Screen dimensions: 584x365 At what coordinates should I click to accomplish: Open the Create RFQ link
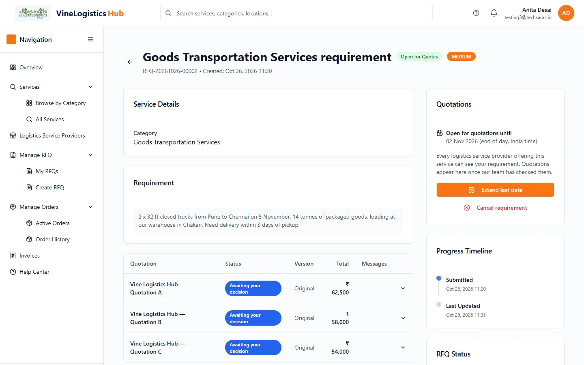click(60, 187)
